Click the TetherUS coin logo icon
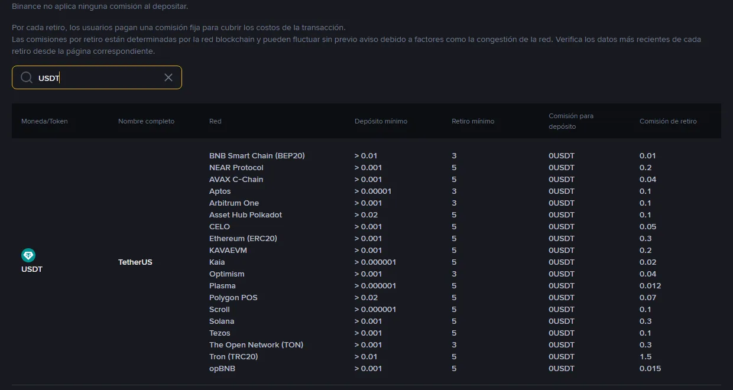 pyautogui.click(x=28, y=255)
